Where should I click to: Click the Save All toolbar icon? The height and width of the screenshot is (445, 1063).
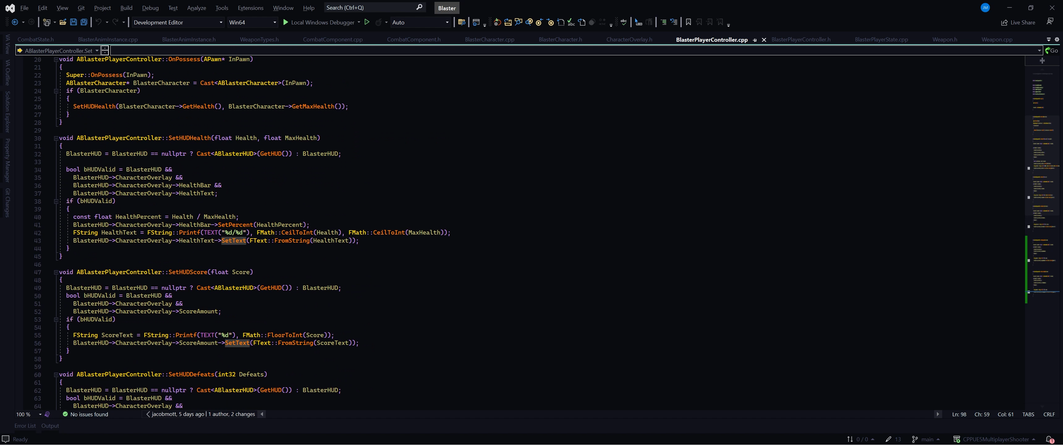84,22
